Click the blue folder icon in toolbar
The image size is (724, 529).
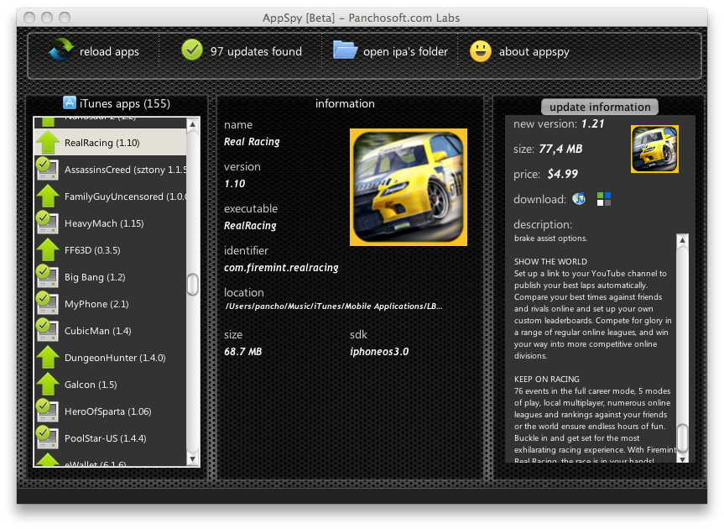tap(345, 50)
